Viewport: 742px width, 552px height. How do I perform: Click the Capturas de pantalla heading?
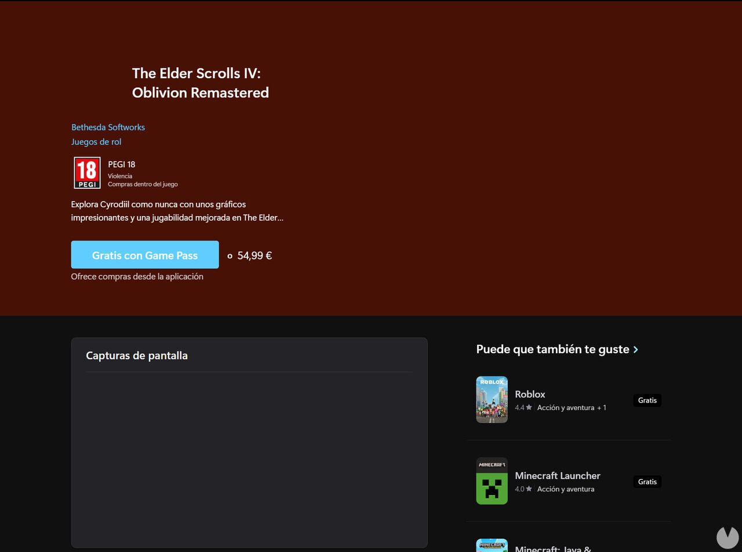tap(137, 356)
